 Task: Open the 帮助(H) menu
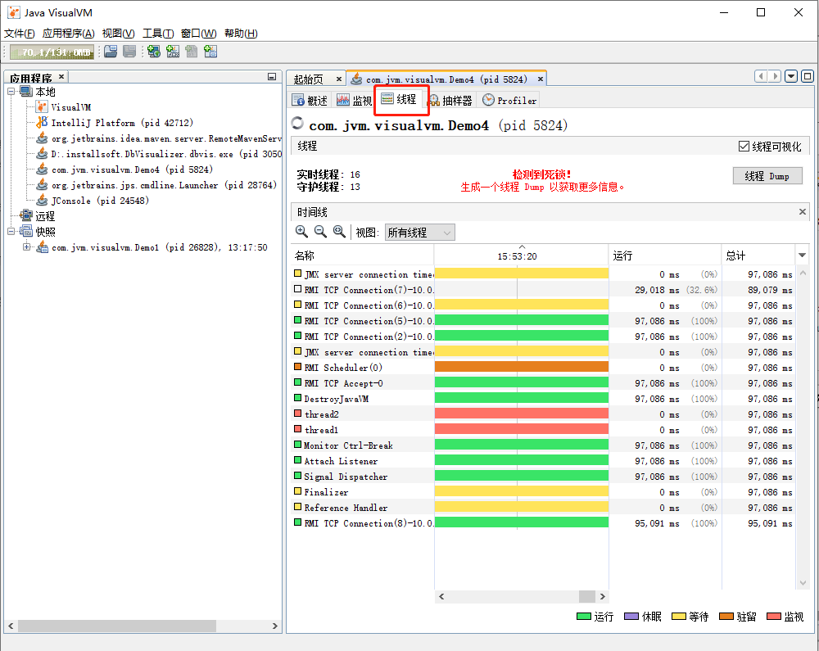tap(241, 34)
